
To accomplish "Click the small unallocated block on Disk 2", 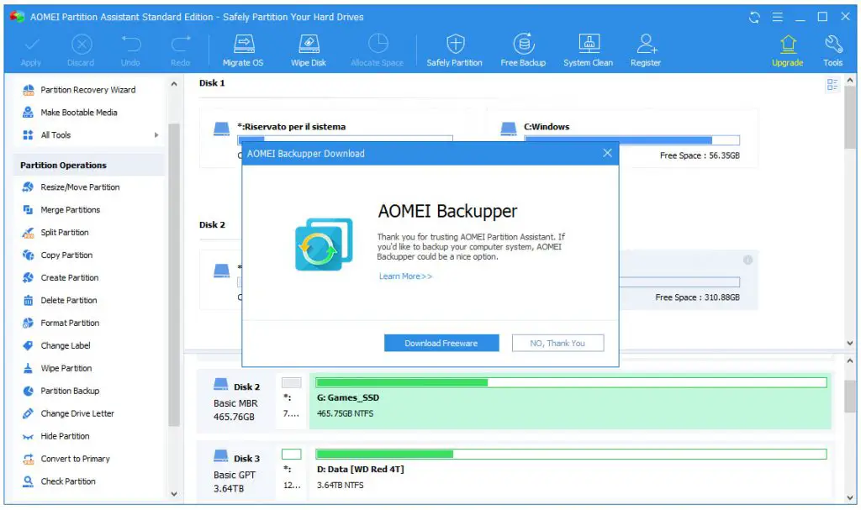I will 292,382.
